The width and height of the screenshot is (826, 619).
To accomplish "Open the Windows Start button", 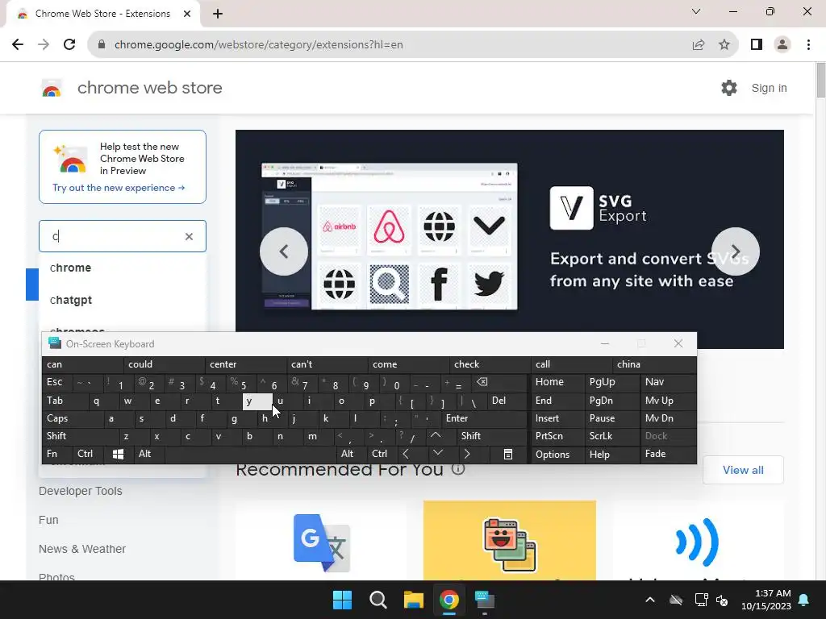I will coord(342,600).
